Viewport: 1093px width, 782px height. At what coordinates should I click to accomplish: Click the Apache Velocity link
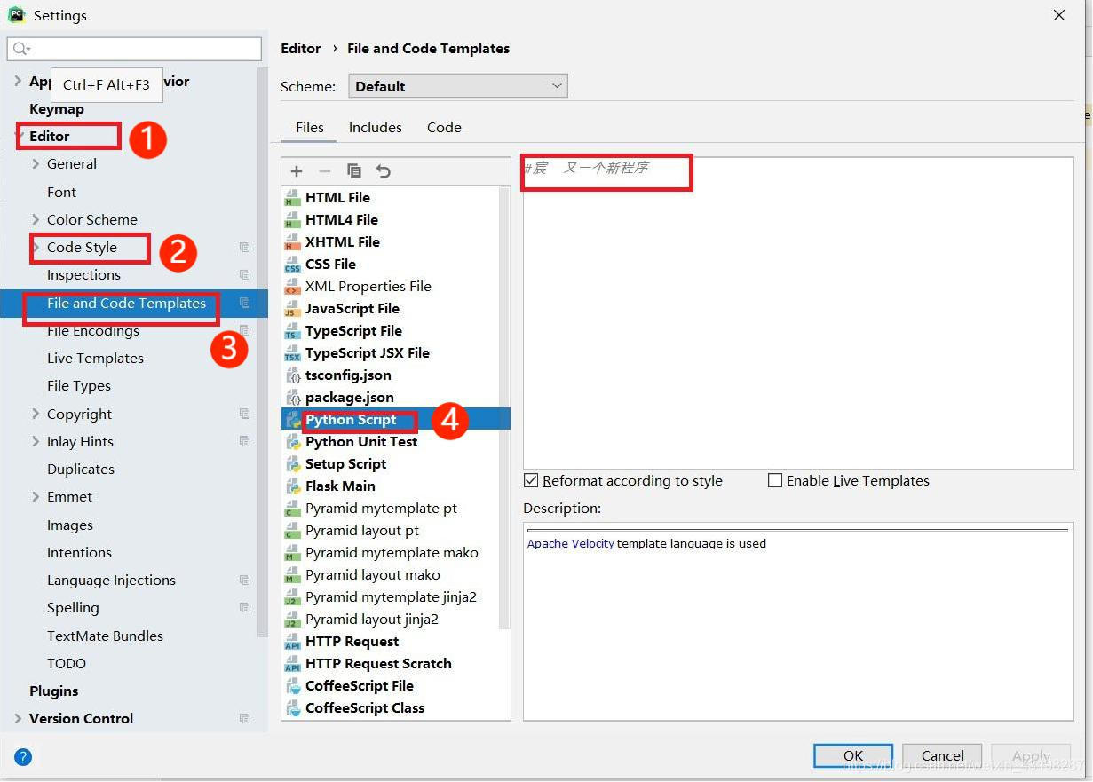point(570,544)
